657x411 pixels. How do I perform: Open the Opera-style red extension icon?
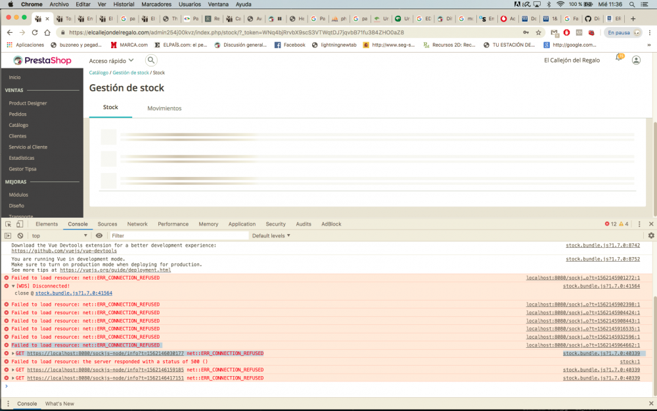pos(566,32)
